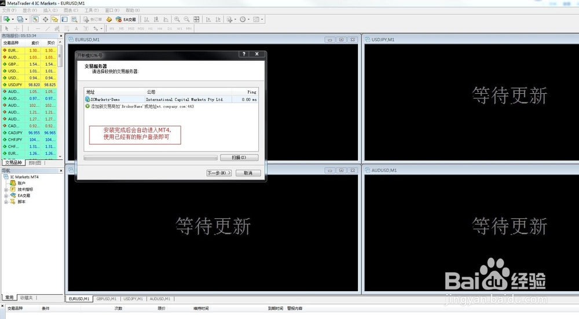
Task: Toggle the Navigator panel star-folder button
Action: [54, 19]
